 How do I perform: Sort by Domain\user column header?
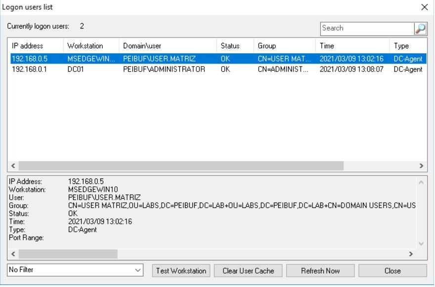(168, 46)
